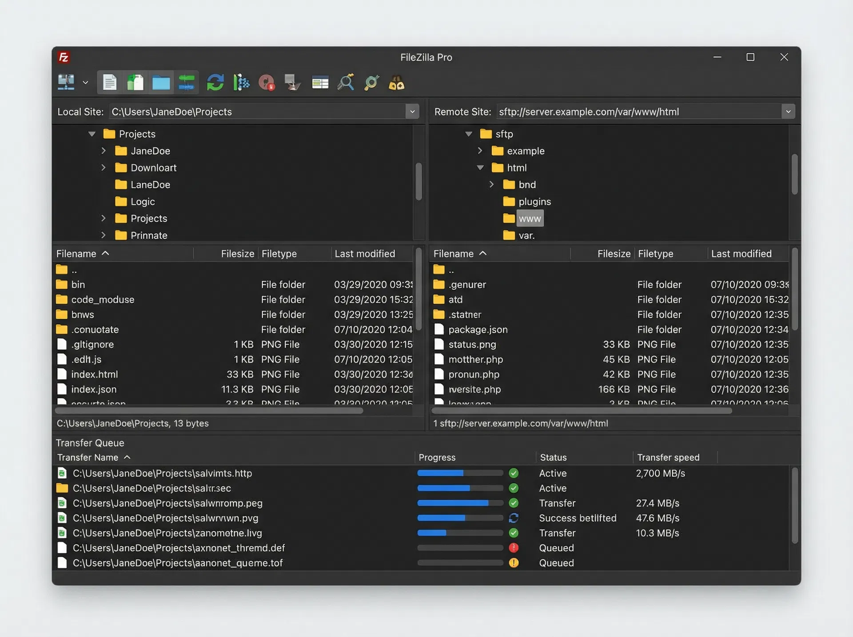Expand the Downloart local folder
The width and height of the screenshot is (853, 637).
(104, 168)
